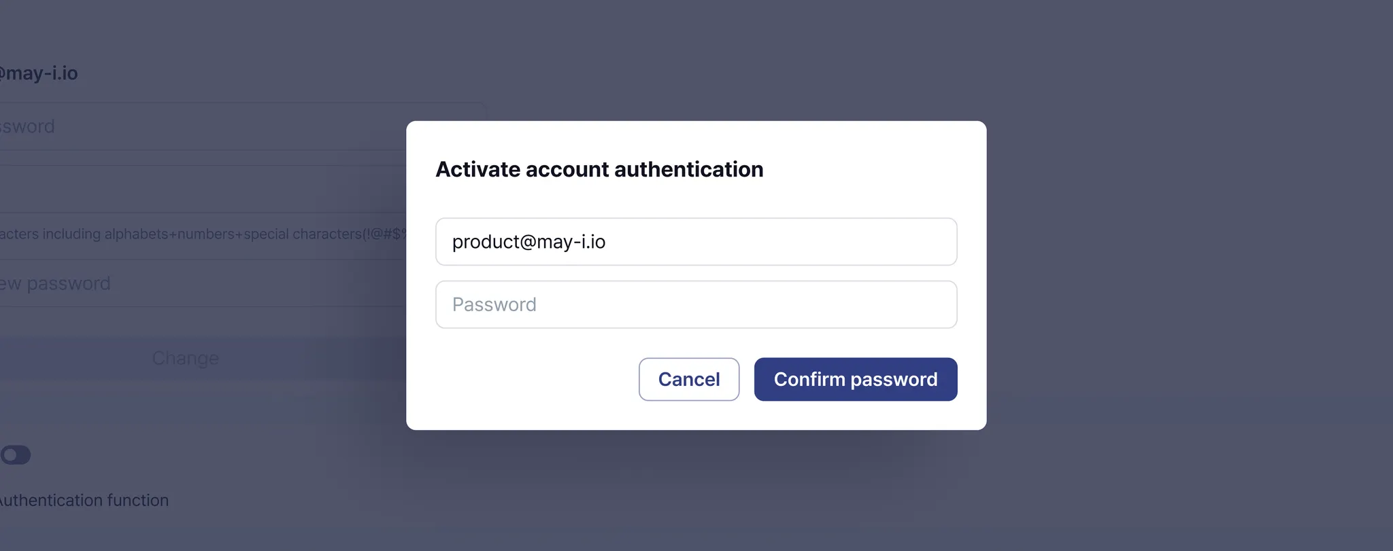The width and height of the screenshot is (1393, 551).
Task: Focus the Password field in the dialog
Action: tap(696, 304)
